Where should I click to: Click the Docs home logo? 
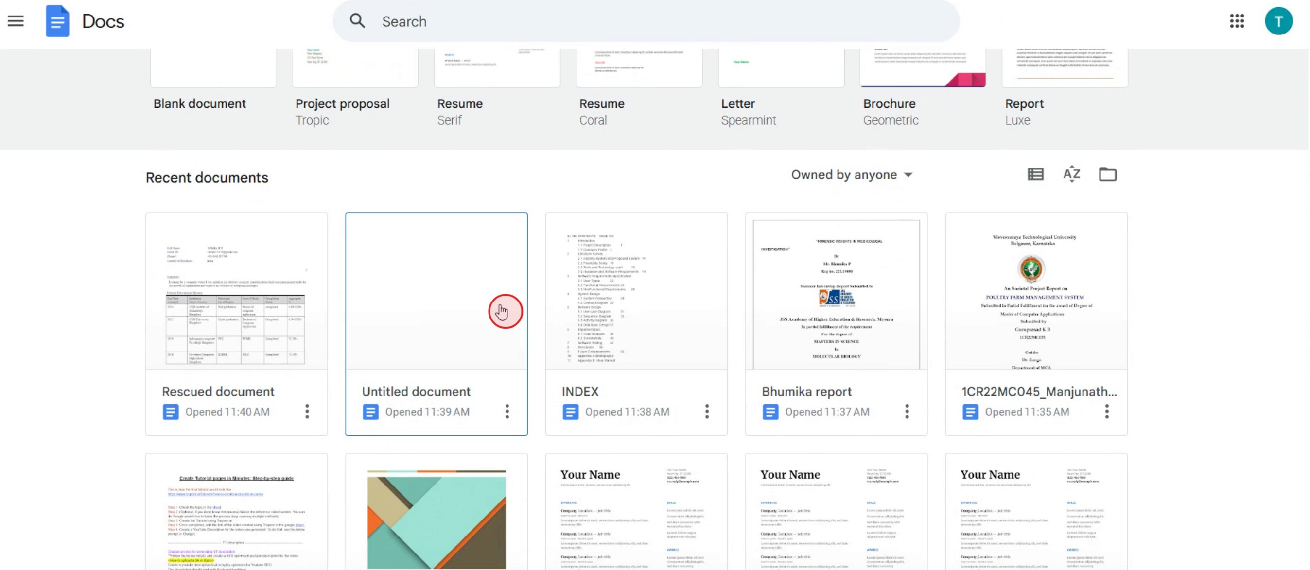pyautogui.click(x=57, y=21)
